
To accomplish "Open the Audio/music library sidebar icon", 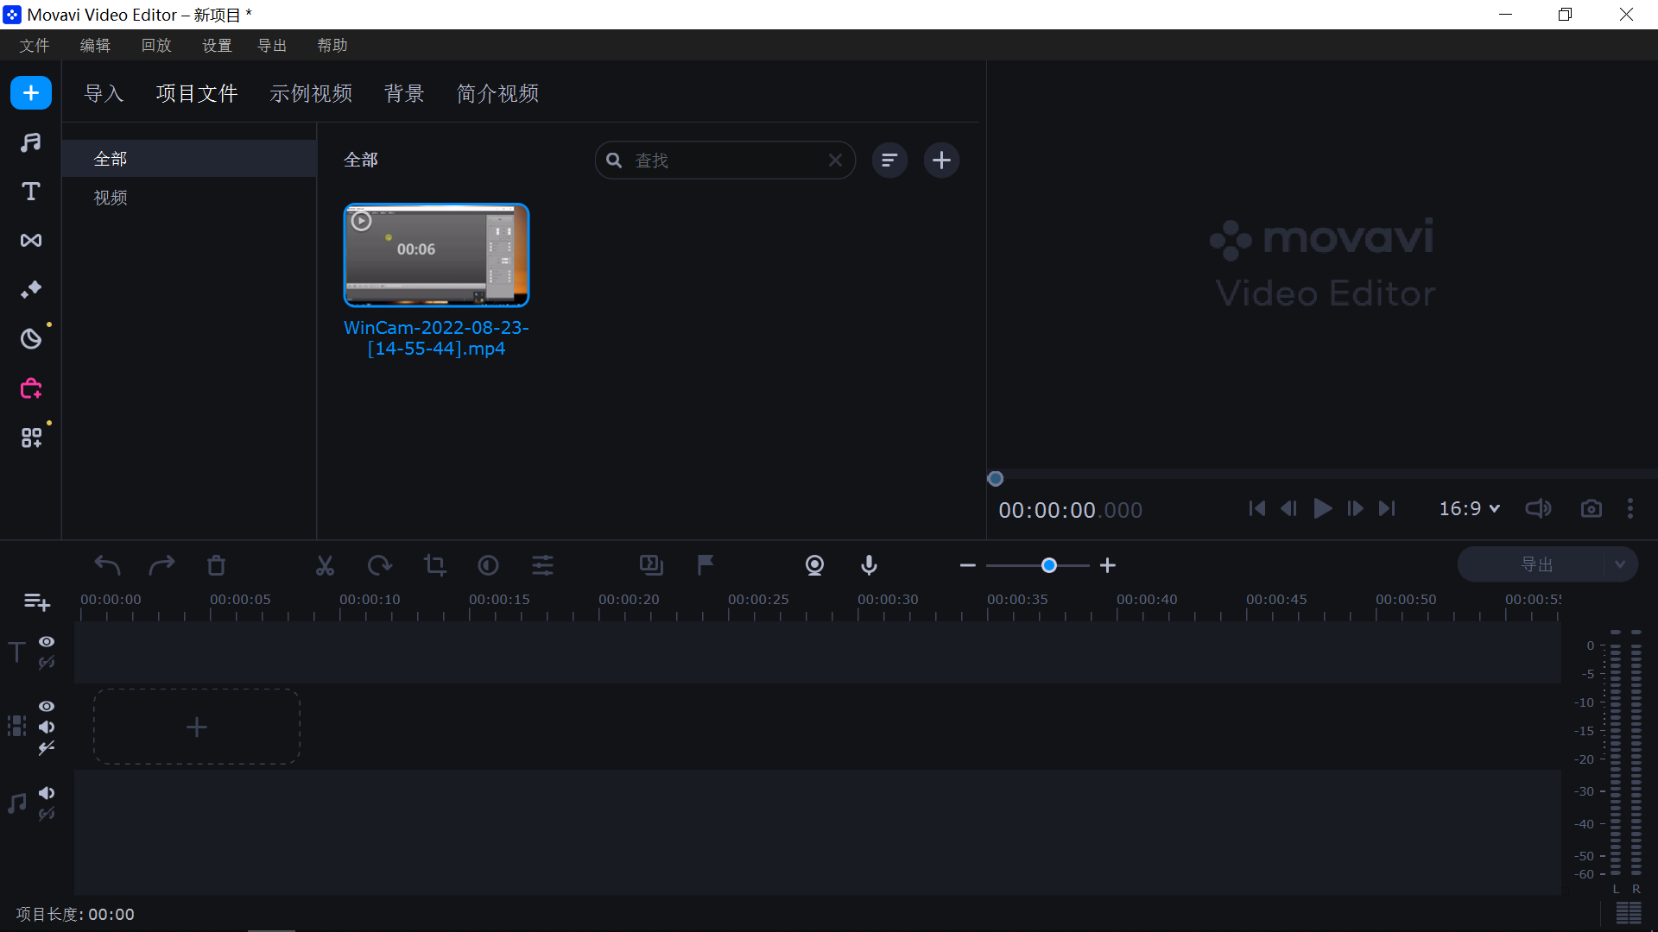I will tap(31, 142).
